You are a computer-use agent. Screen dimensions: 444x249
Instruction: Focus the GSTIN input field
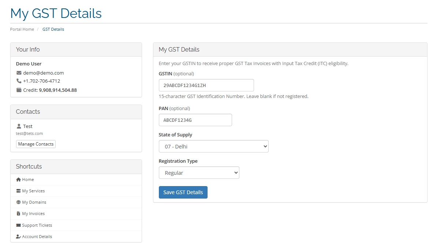[x=206, y=85]
